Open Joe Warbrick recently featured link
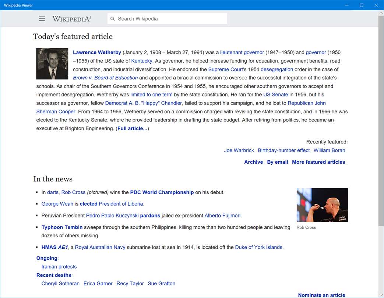This screenshot has height=298, width=384. (239, 150)
